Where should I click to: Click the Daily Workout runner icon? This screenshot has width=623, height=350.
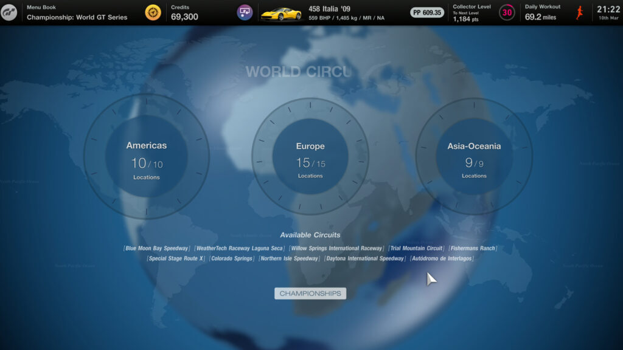580,13
